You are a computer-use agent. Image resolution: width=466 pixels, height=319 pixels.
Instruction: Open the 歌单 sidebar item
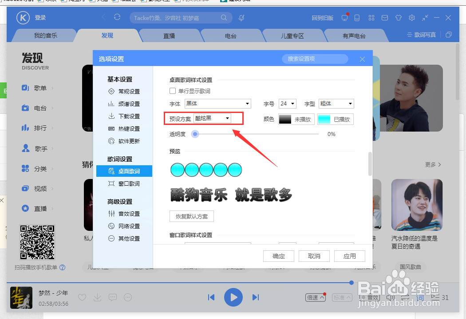[x=37, y=88]
